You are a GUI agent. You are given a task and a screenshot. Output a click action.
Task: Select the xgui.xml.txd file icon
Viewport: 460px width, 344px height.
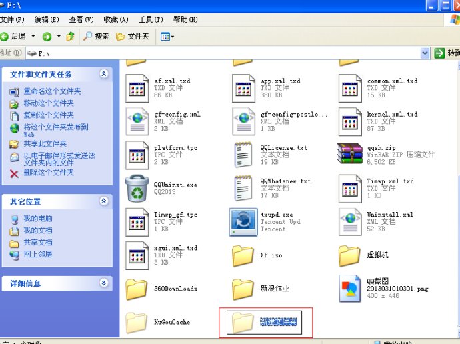tap(137, 255)
